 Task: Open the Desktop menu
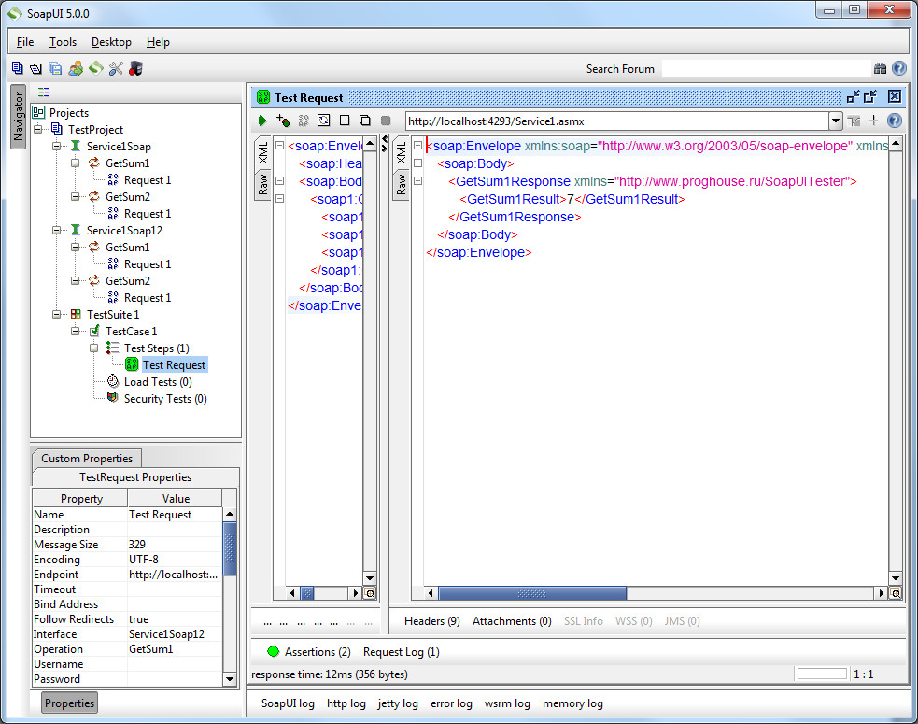[x=111, y=42]
